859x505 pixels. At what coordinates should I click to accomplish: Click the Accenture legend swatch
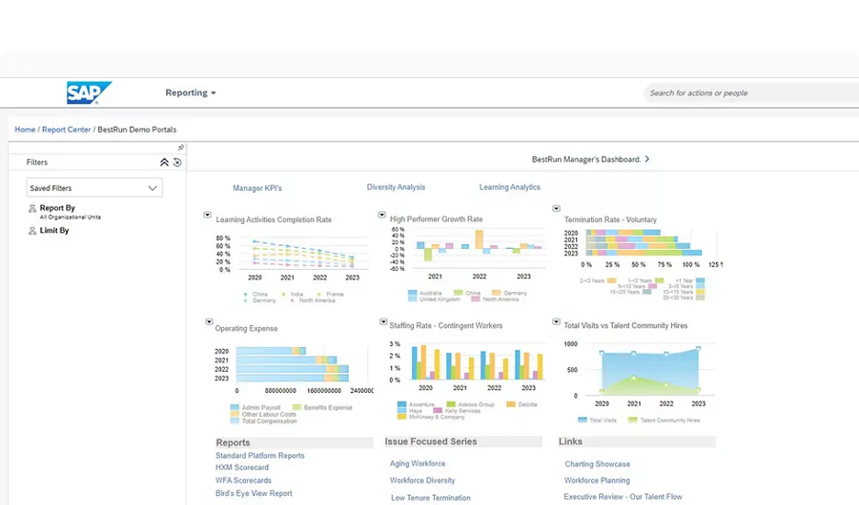402,405
